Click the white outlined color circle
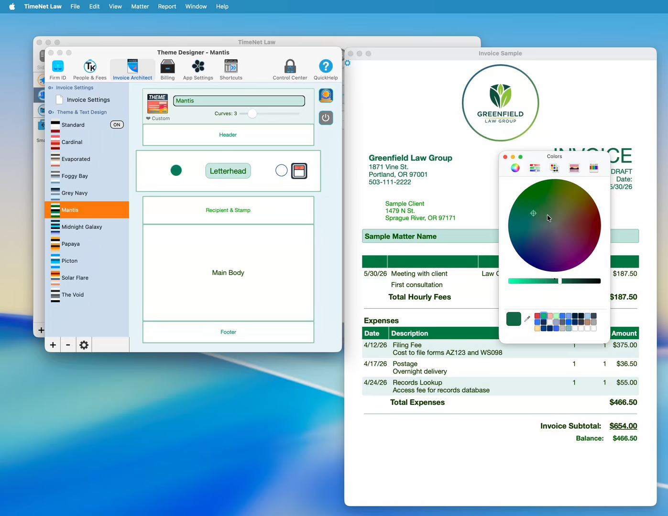668x516 pixels. click(x=282, y=171)
